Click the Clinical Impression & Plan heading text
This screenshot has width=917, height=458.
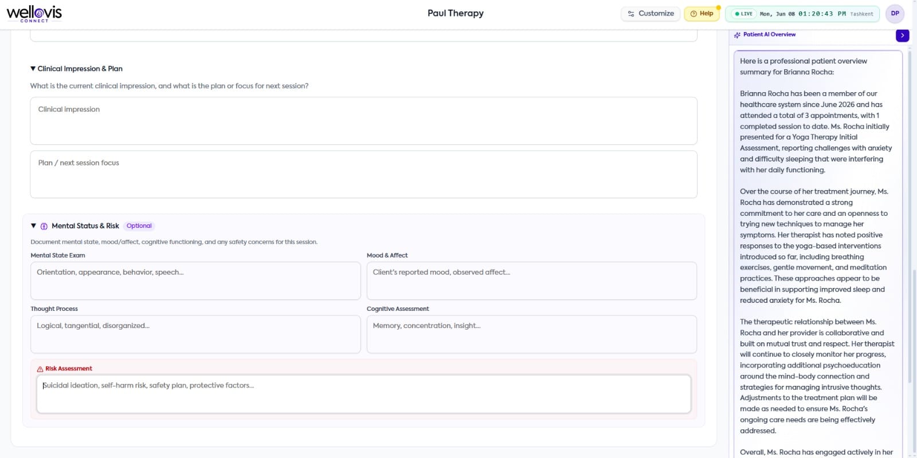80,69
